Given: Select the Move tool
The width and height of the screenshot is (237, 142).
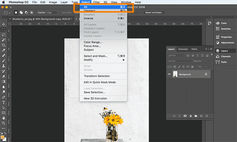Looking at the screenshot, I should coord(4,24).
